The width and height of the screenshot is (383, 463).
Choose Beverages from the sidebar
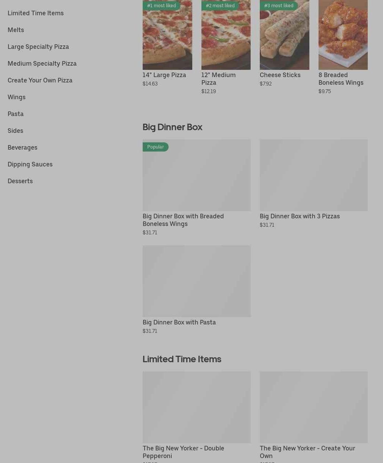point(23,147)
